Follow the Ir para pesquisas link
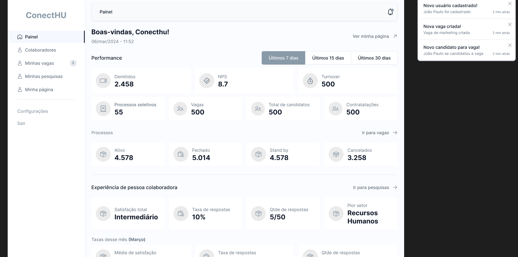 coord(375,187)
